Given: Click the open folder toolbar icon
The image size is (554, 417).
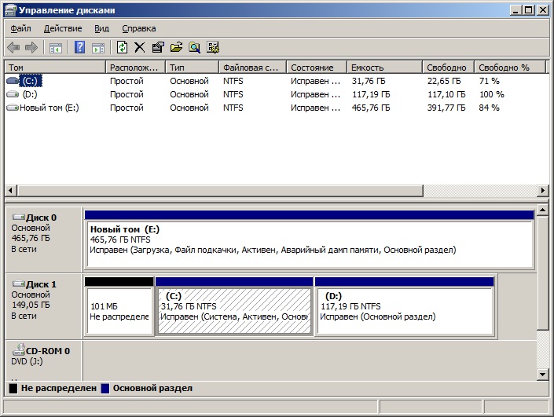Looking at the screenshot, I should [x=176, y=48].
